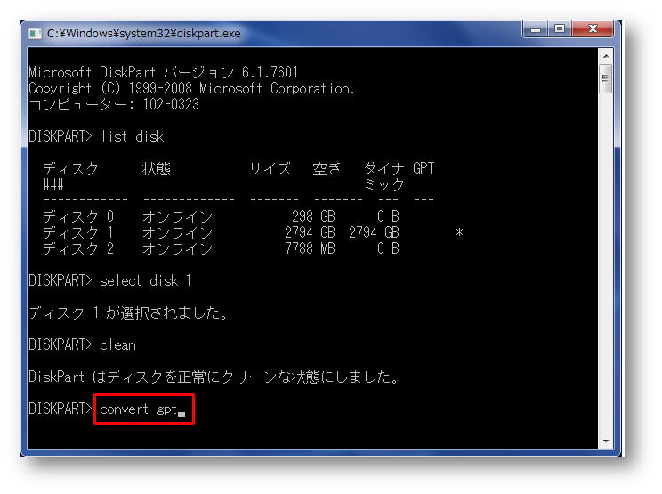Click the scrollbar up arrow
Screen dimensions: 662x494
click(x=606, y=56)
